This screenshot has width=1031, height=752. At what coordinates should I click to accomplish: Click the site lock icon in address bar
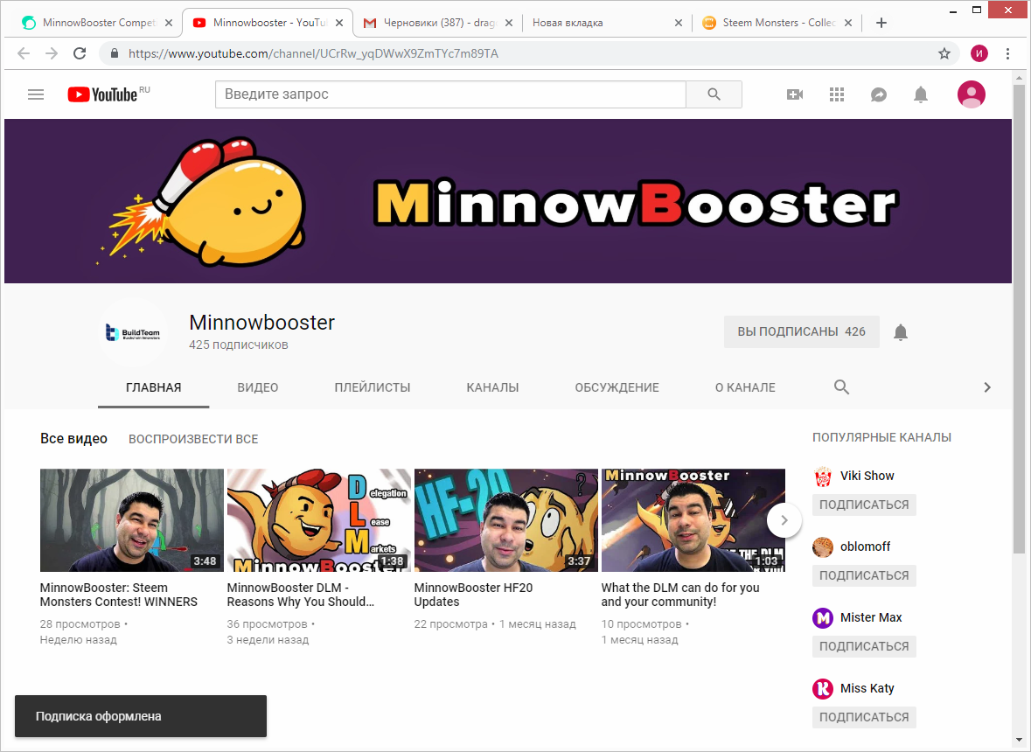coord(115,53)
